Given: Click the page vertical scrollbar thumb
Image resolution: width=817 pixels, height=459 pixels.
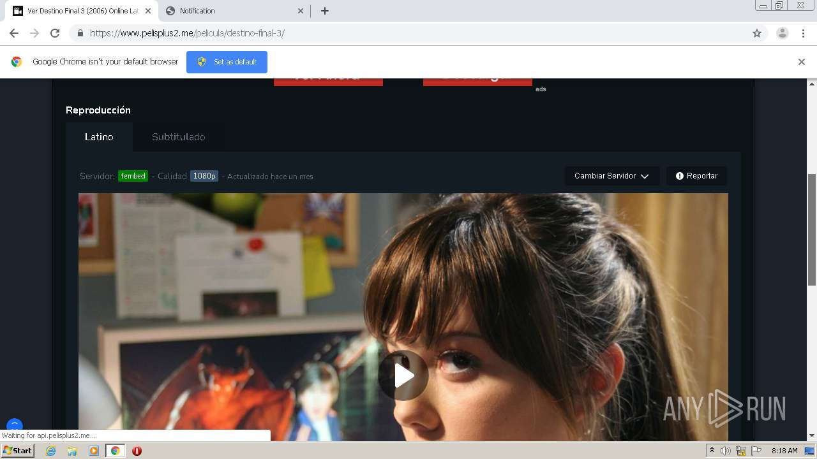Looking at the screenshot, I should (812, 229).
